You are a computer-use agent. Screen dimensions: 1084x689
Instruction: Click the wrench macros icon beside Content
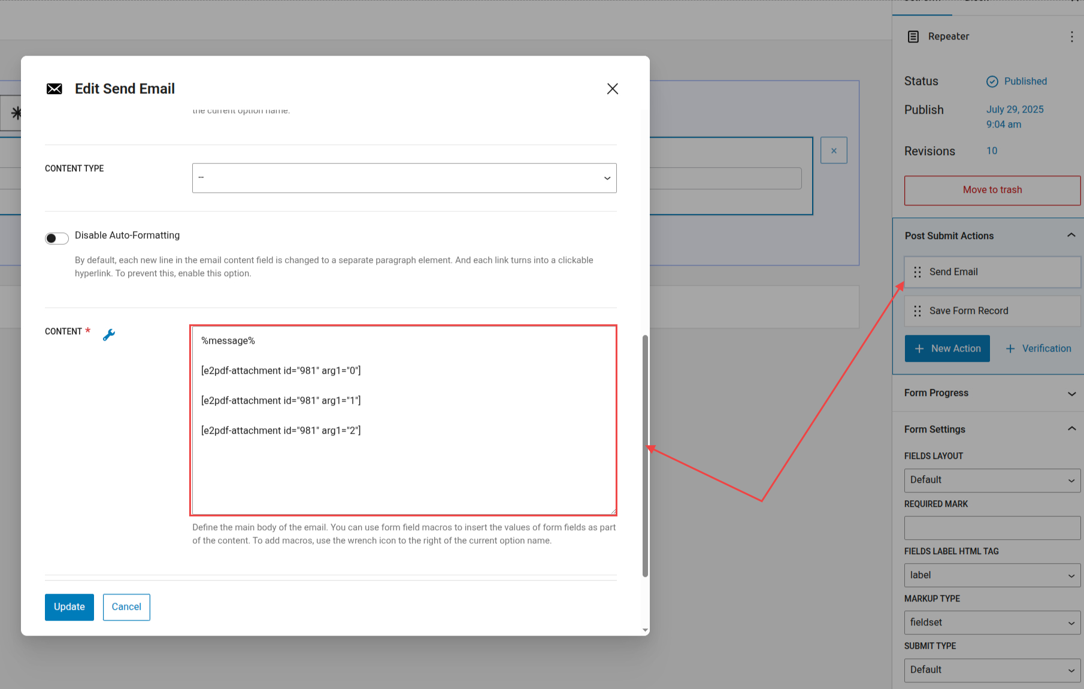[x=109, y=335]
